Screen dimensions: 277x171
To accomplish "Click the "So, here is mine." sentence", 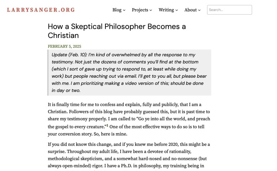I will [x=110, y=134].
